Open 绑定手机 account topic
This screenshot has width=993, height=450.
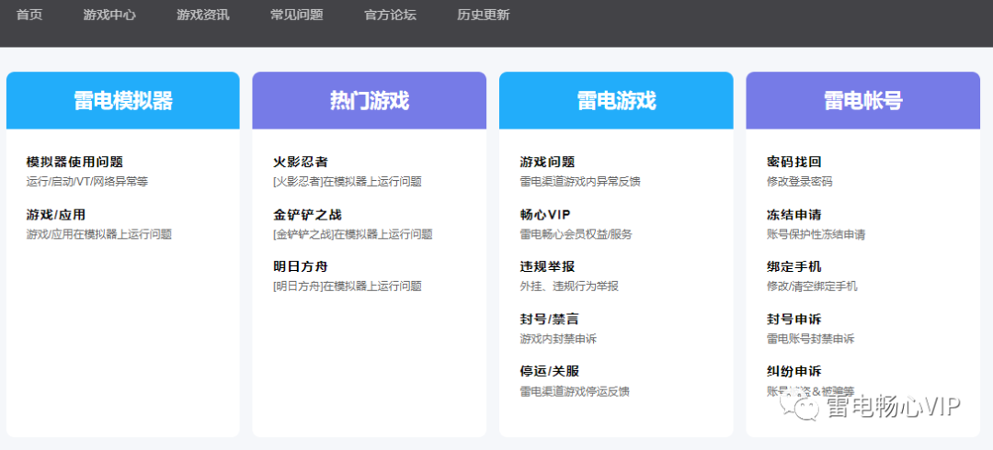(x=794, y=266)
